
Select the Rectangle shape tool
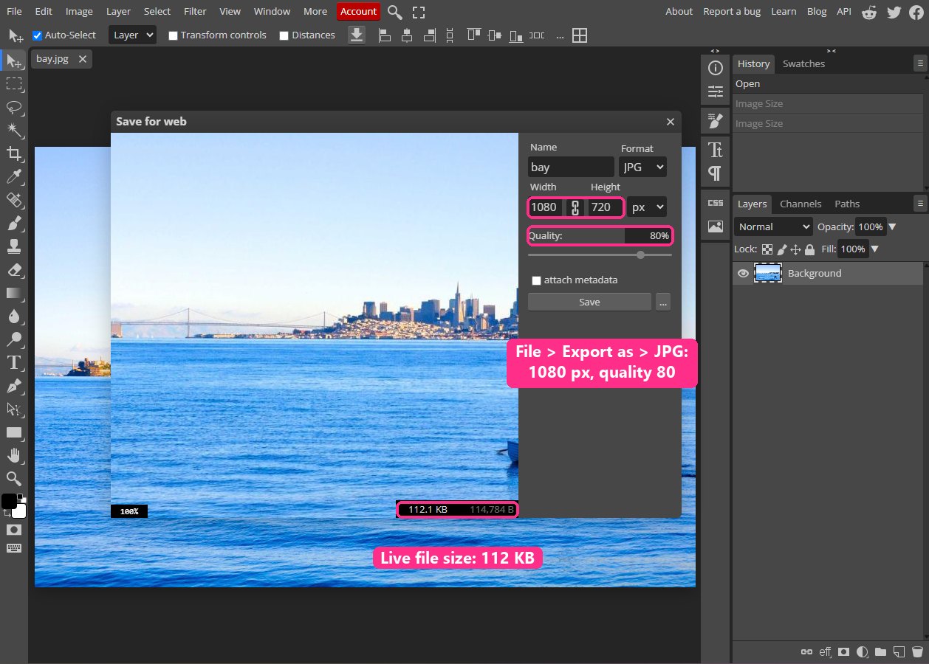(x=14, y=432)
